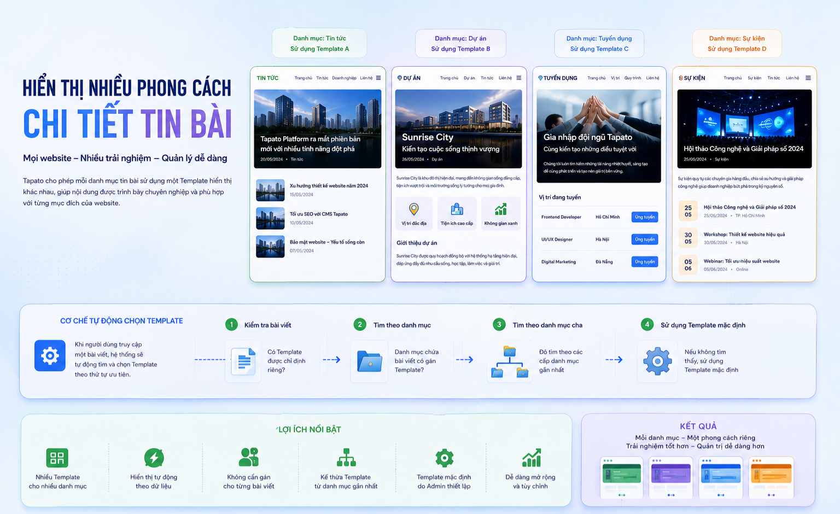This screenshot has height=514, width=840.
Task: Select the Danh mục: Dự án Template B label
Action: pyautogui.click(x=460, y=43)
